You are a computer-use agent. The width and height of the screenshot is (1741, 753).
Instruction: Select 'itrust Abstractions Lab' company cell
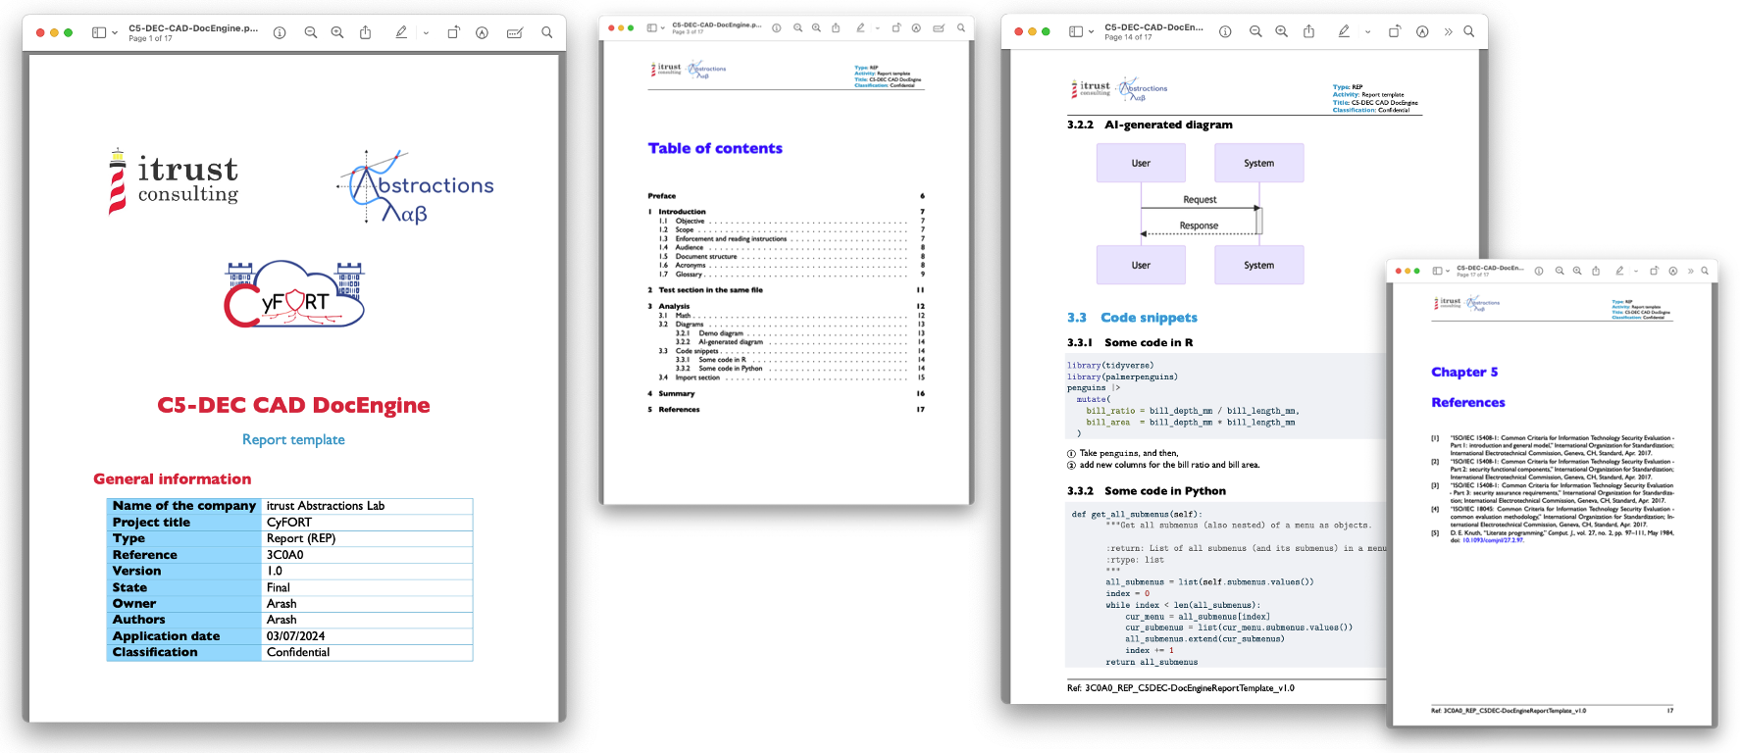[367, 506]
